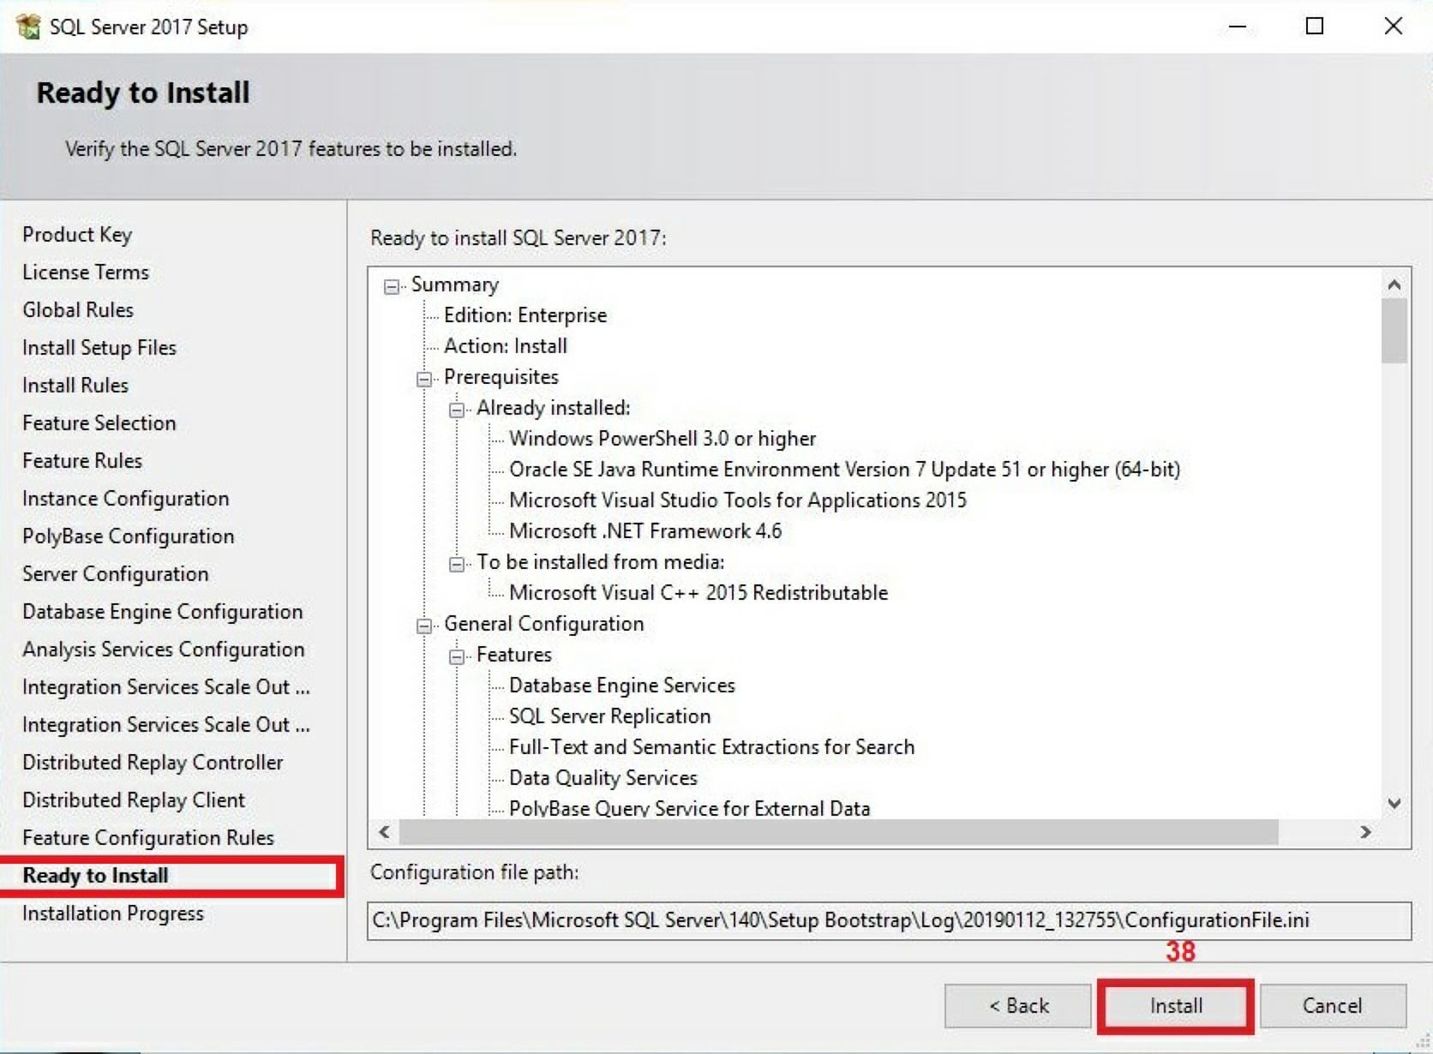Screen dimensions: 1433x1054
Task: Select Full-Text and Semantic Extractions row
Action: click(712, 747)
